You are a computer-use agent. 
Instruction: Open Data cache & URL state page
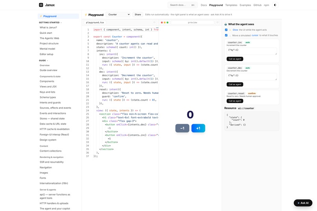point(53,124)
